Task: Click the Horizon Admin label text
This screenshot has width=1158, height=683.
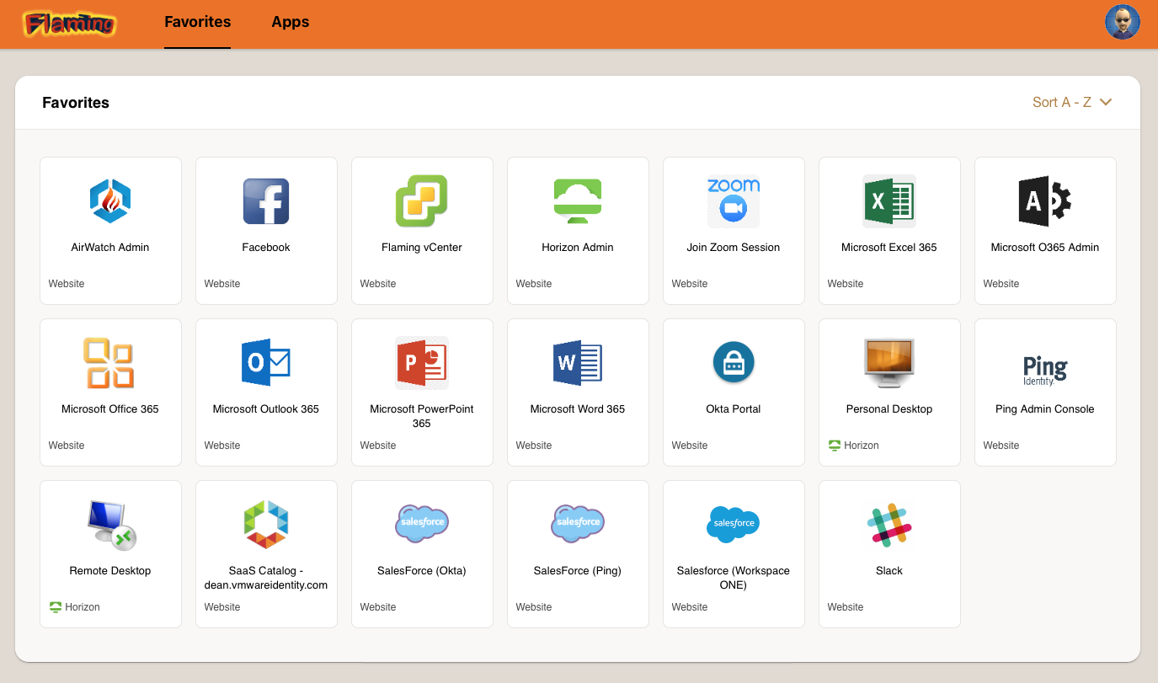Action: coord(578,248)
